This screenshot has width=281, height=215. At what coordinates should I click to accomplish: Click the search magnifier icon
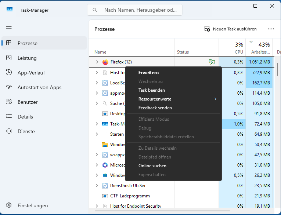click(95, 10)
